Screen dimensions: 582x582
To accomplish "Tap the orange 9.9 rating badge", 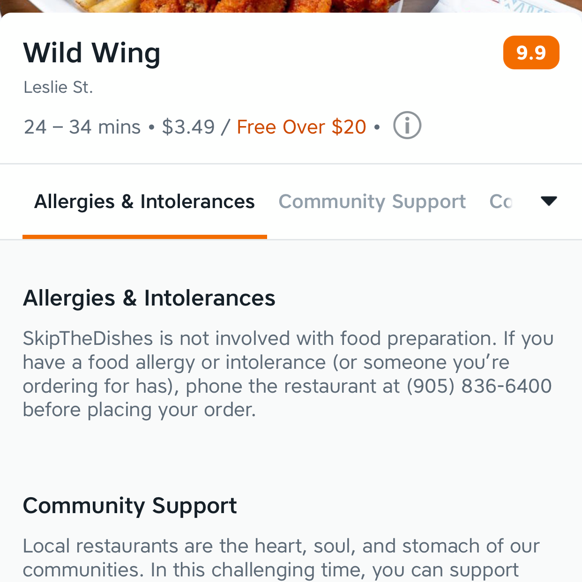I will (x=531, y=52).
